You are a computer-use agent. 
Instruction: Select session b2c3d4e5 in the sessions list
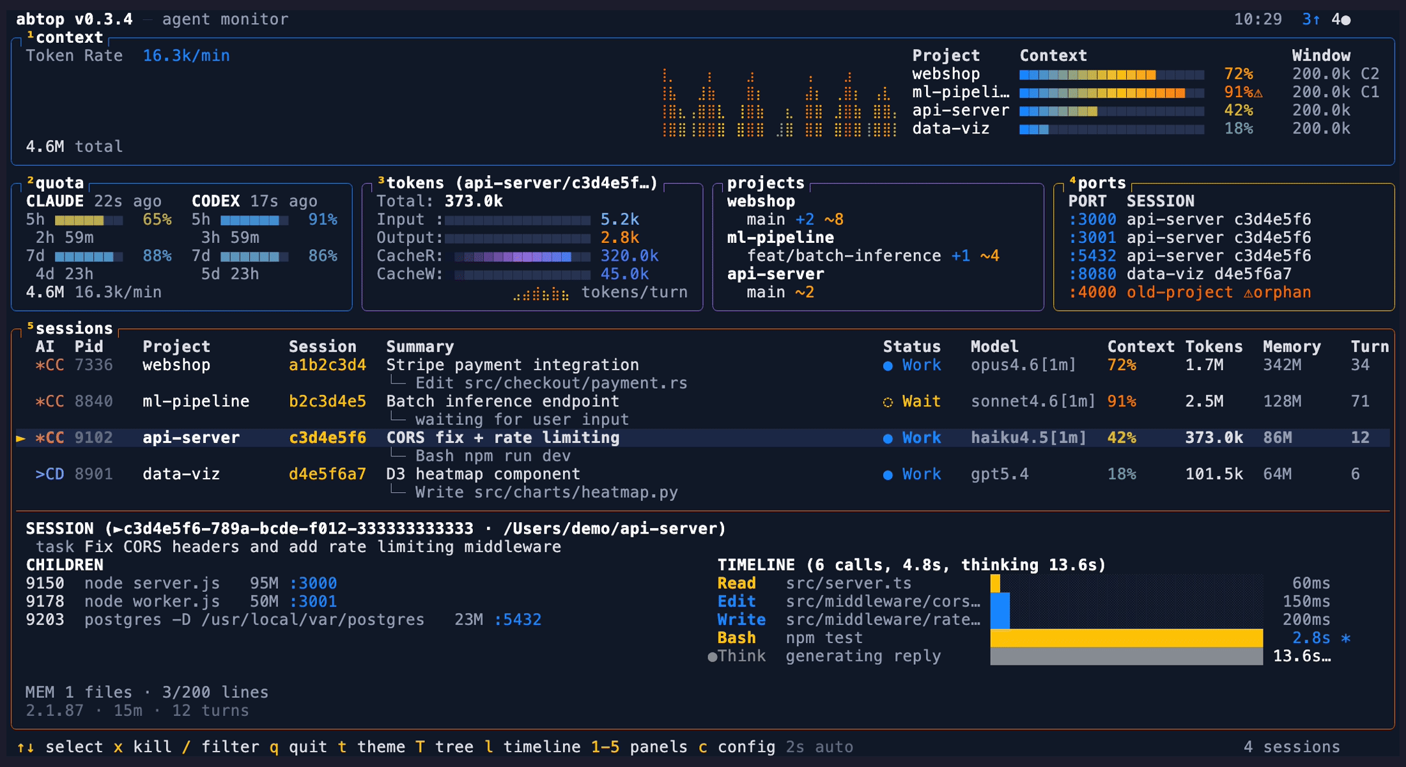tap(327, 401)
